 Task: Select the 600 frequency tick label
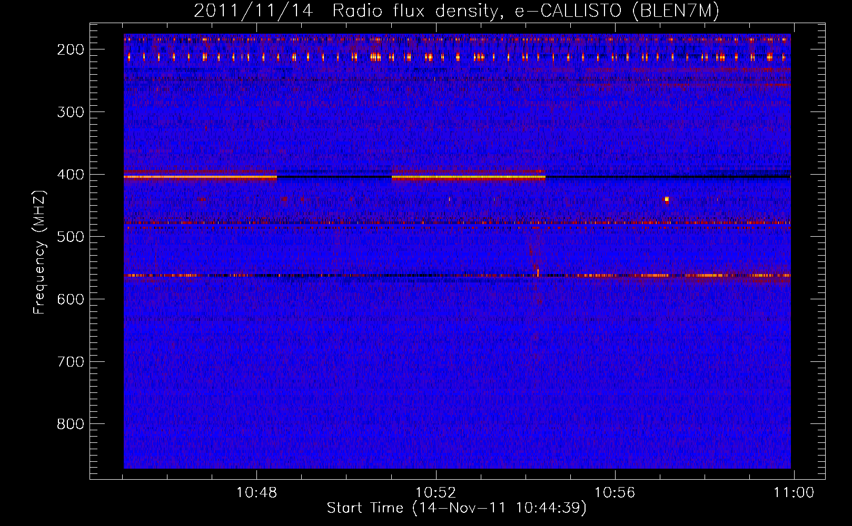point(71,299)
